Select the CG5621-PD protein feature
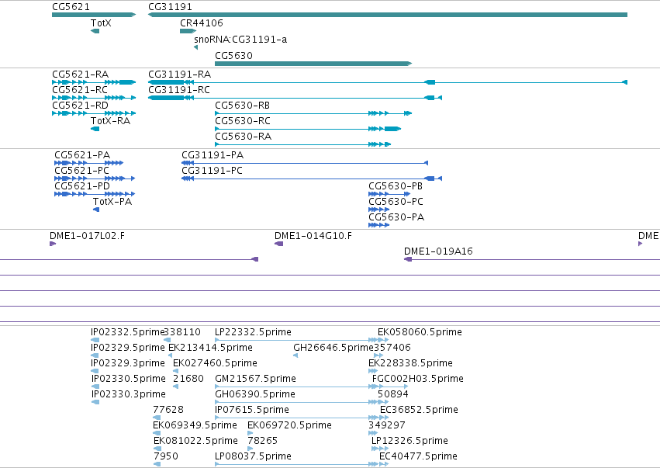The height and width of the screenshot is (468, 660). point(95,194)
